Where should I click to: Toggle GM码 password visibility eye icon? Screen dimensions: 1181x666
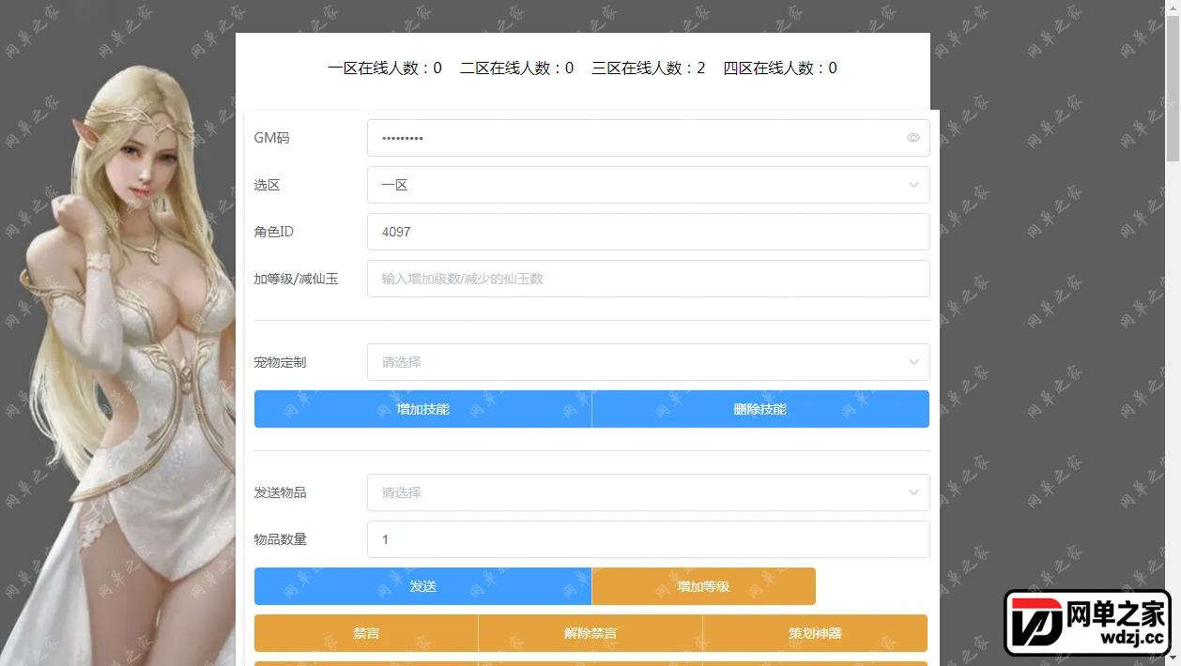coord(913,138)
